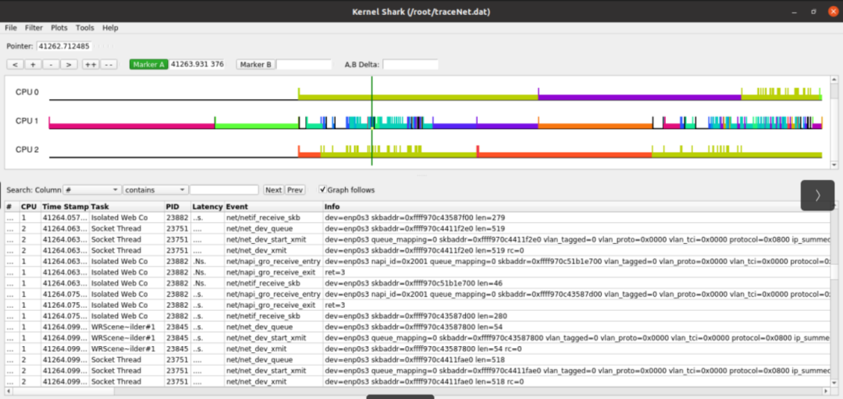Viewport: 843px width, 399px height.
Task: Select the net_dev_queue row with len=519
Action: (417, 228)
